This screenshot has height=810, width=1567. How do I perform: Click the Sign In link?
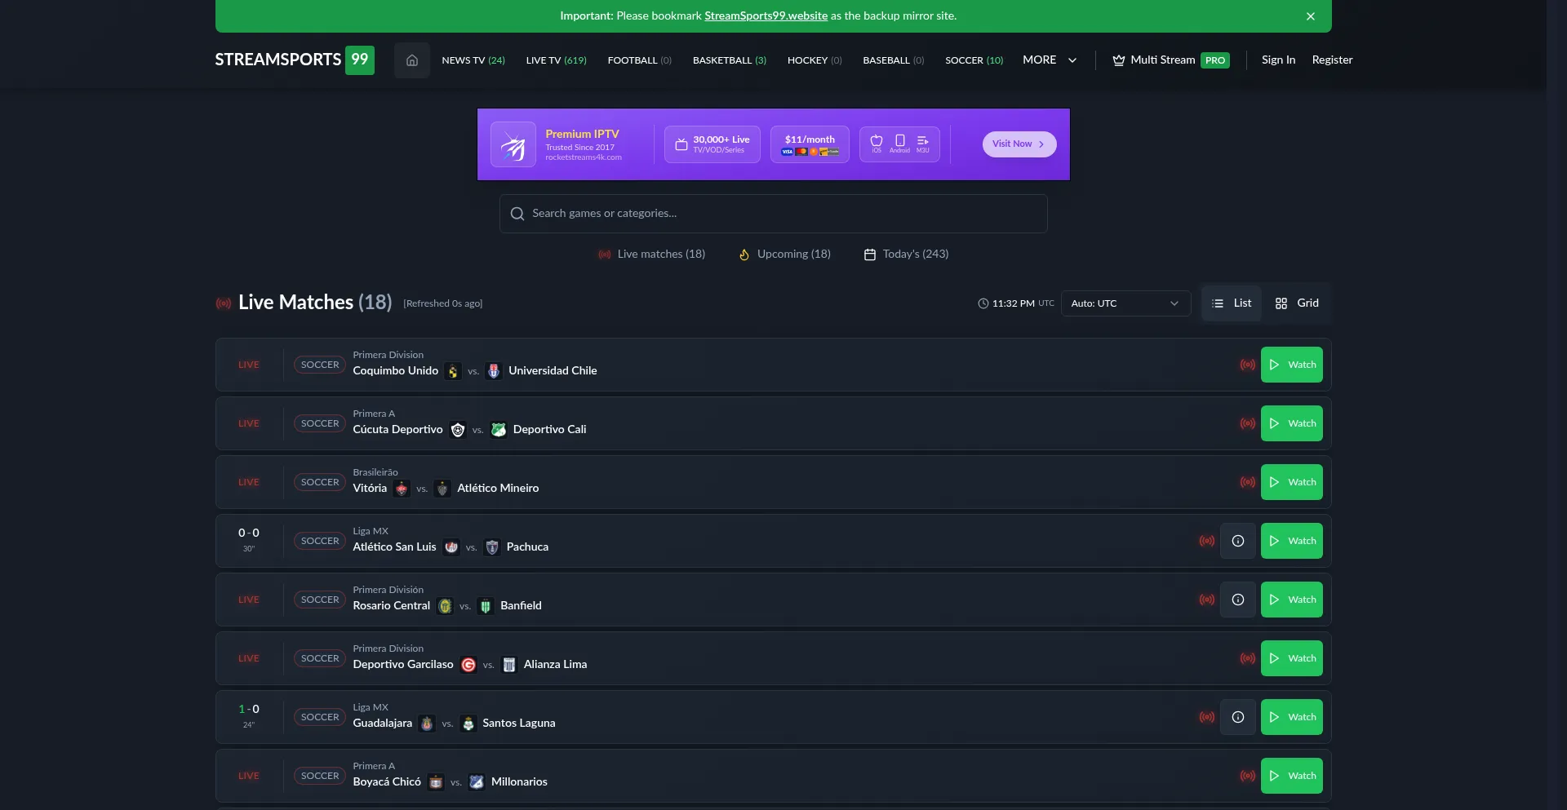click(1278, 60)
